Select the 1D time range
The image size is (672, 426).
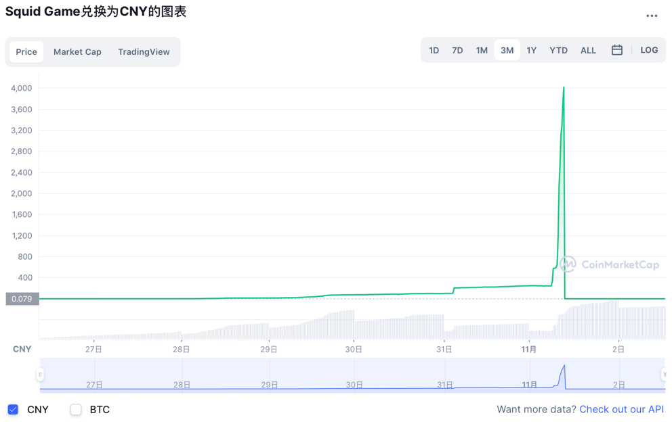(434, 50)
